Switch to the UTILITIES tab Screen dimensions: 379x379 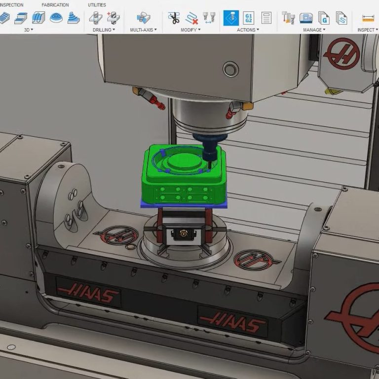pos(97,5)
